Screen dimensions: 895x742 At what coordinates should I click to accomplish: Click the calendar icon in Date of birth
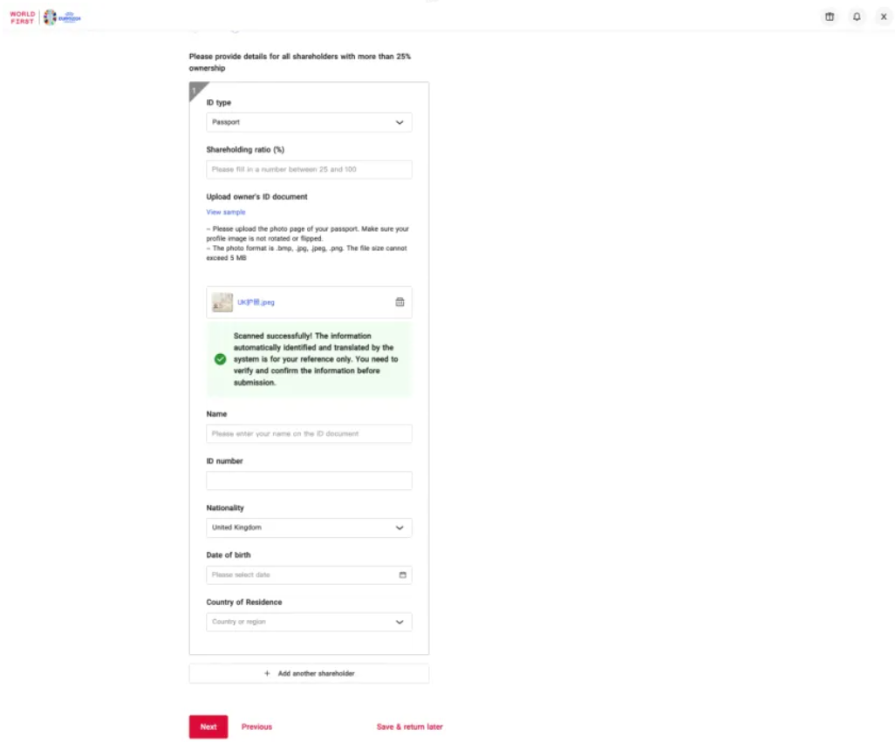coord(402,575)
